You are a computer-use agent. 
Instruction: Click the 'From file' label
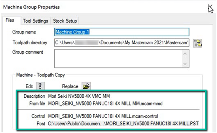(x=37, y=104)
